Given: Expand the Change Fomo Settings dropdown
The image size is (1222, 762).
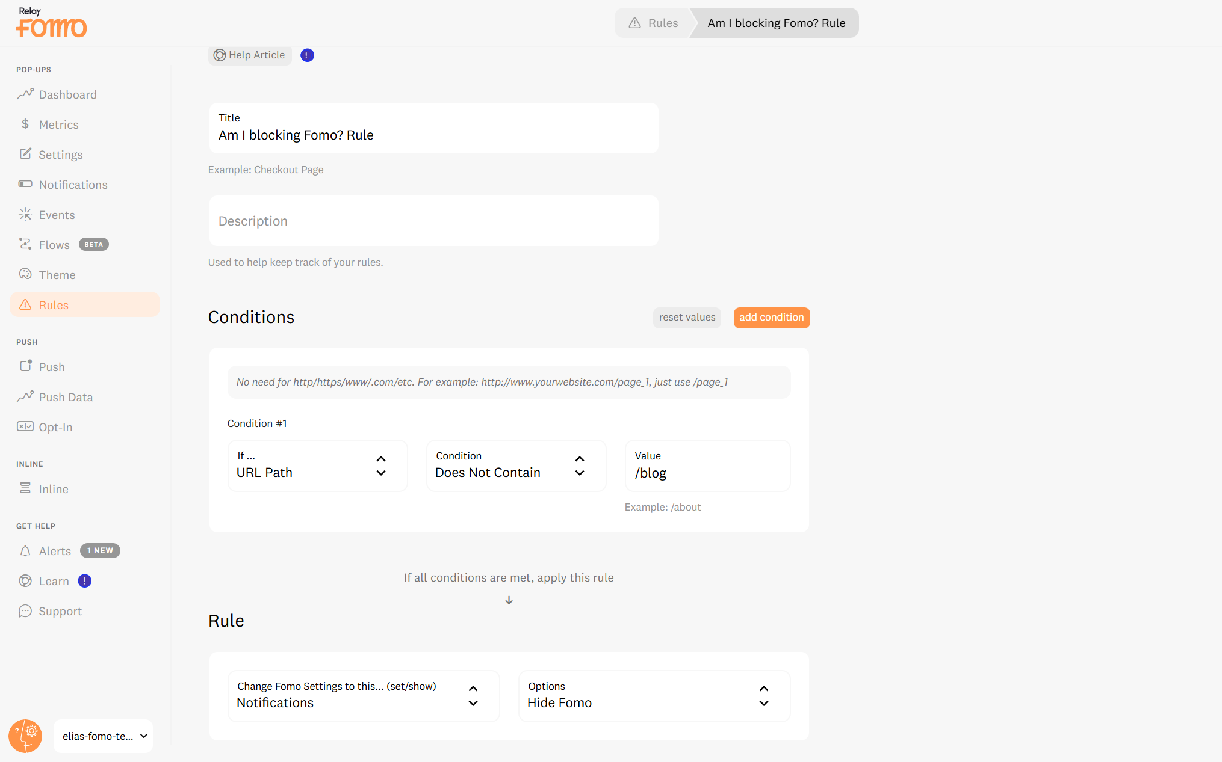Looking at the screenshot, I should (364, 696).
